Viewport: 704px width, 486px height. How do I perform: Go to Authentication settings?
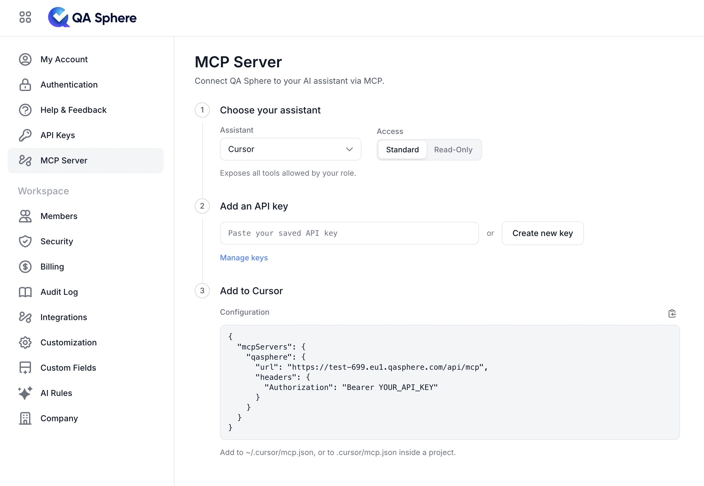(86, 85)
